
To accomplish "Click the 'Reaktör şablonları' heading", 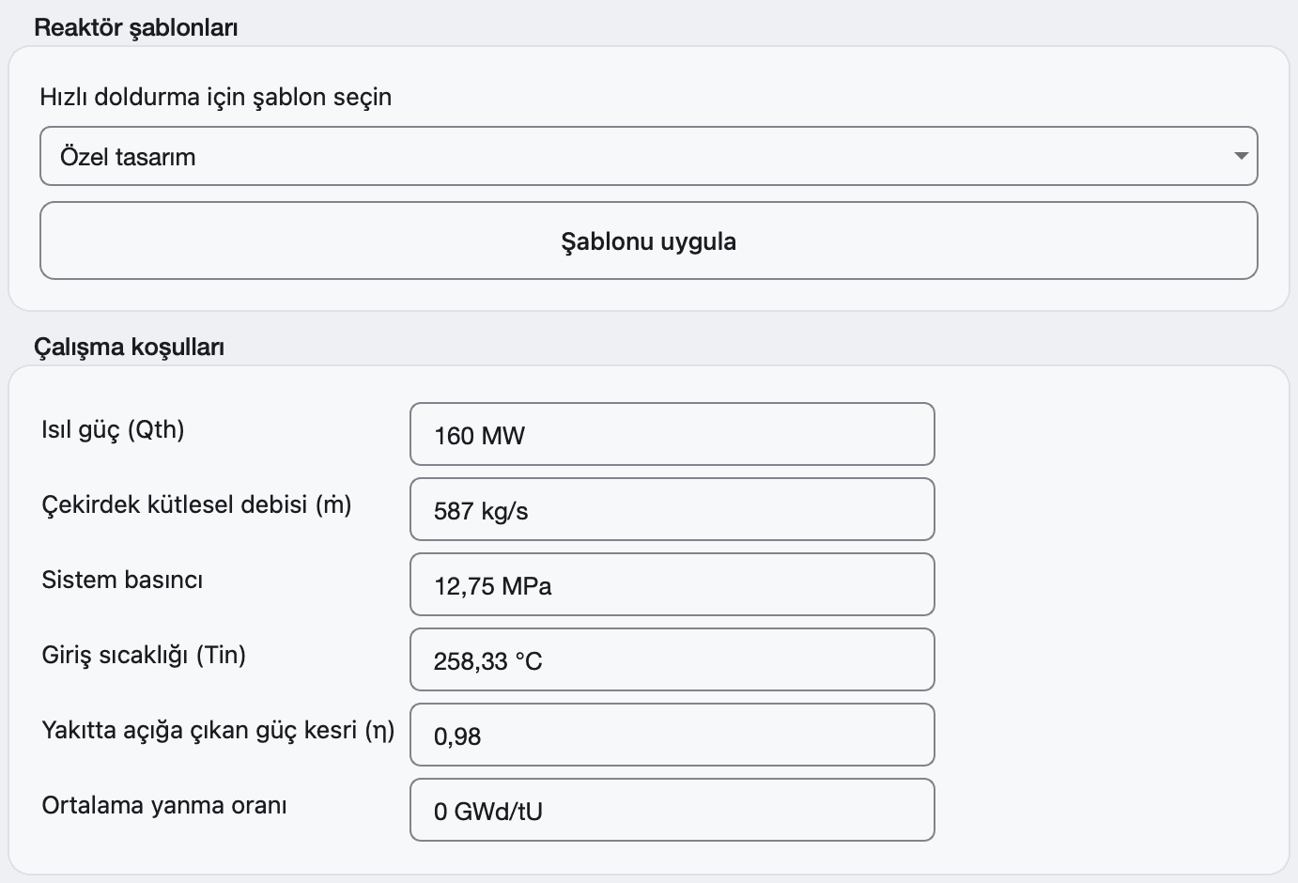I will tap(136, 27).
